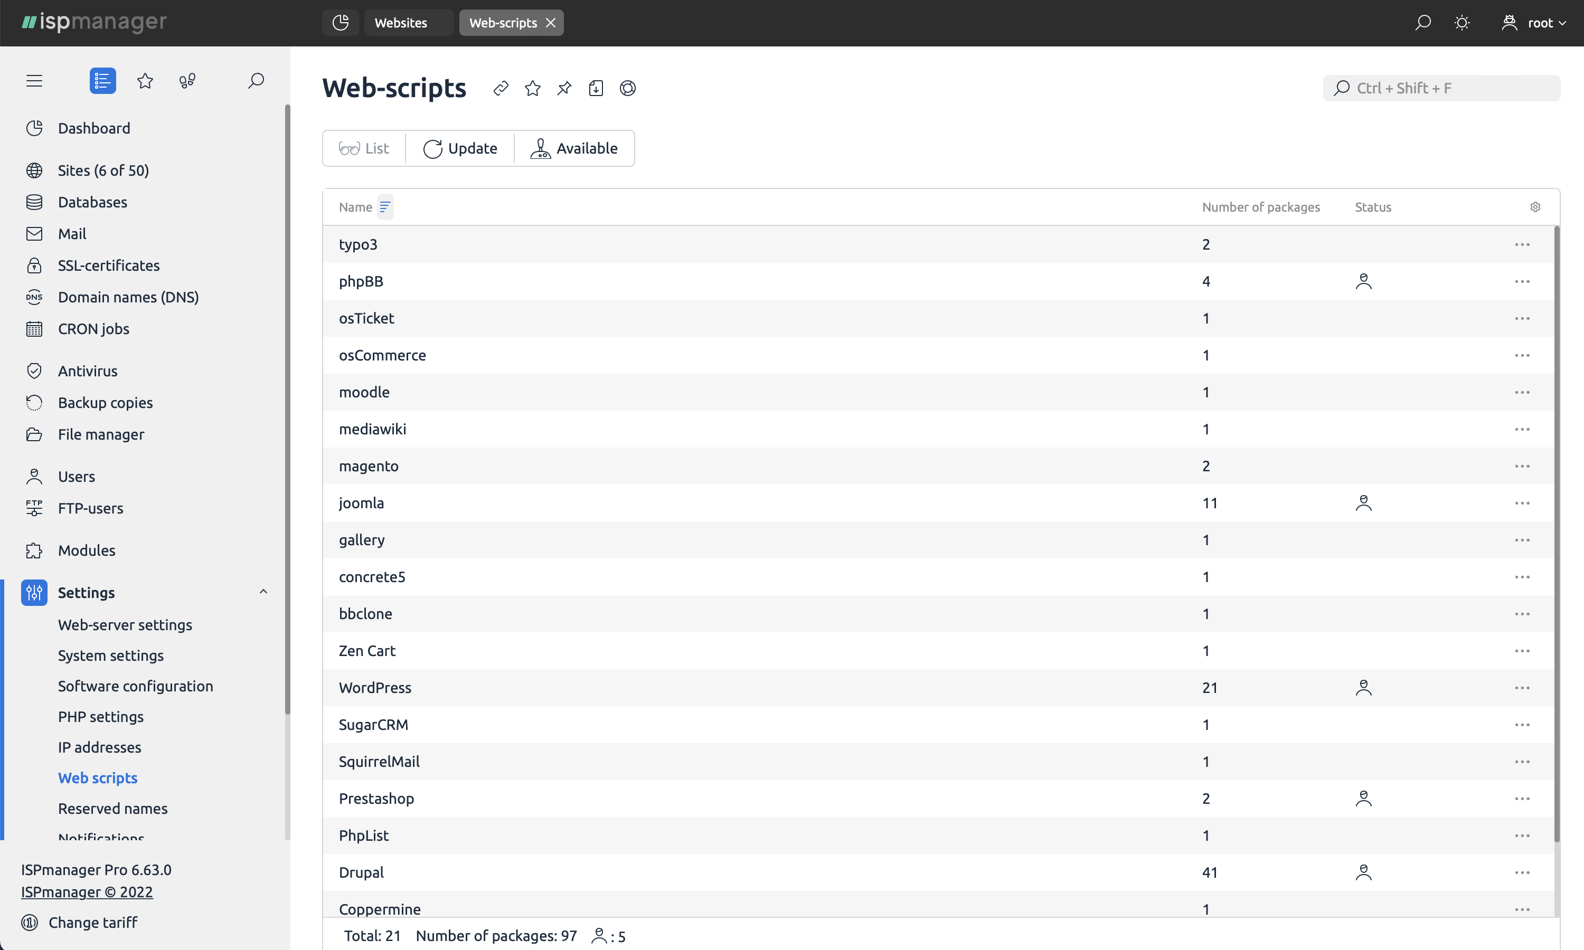Open sidebar favorites star icon
The width and height of the screenshot is (1584, 950).
145,81
